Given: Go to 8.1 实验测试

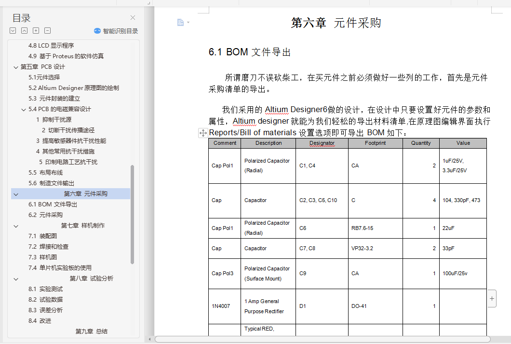Looking at the screenshot, I should click(x=45, y=289).
